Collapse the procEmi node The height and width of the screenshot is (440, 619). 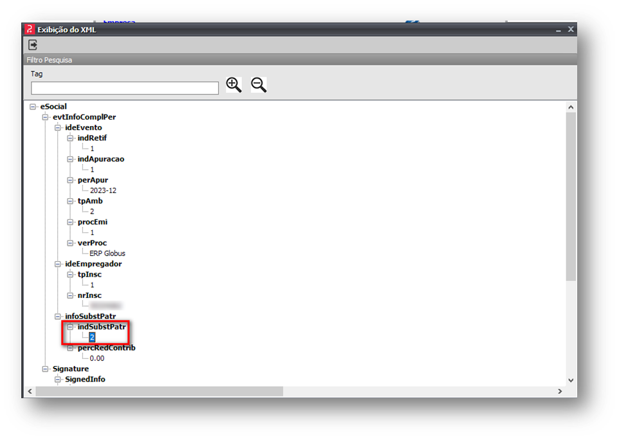70,222
